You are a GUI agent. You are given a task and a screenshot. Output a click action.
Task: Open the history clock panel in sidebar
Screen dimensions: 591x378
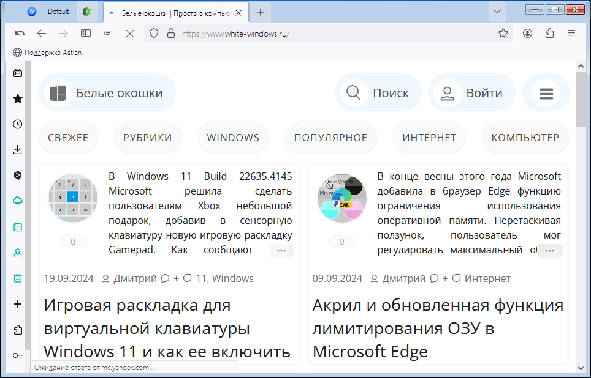pyautogui.click(x=18, y=124)
